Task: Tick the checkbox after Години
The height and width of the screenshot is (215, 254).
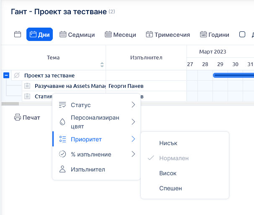Action: tap(242, 34)
